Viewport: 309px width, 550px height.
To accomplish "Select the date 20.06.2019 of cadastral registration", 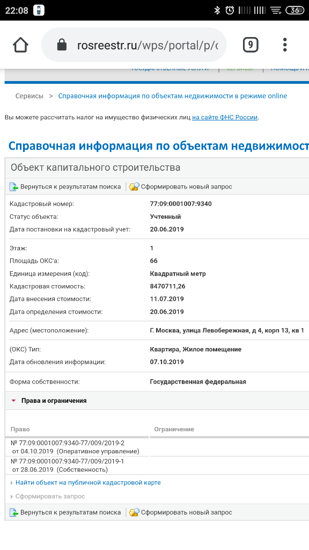I will 167,229.
